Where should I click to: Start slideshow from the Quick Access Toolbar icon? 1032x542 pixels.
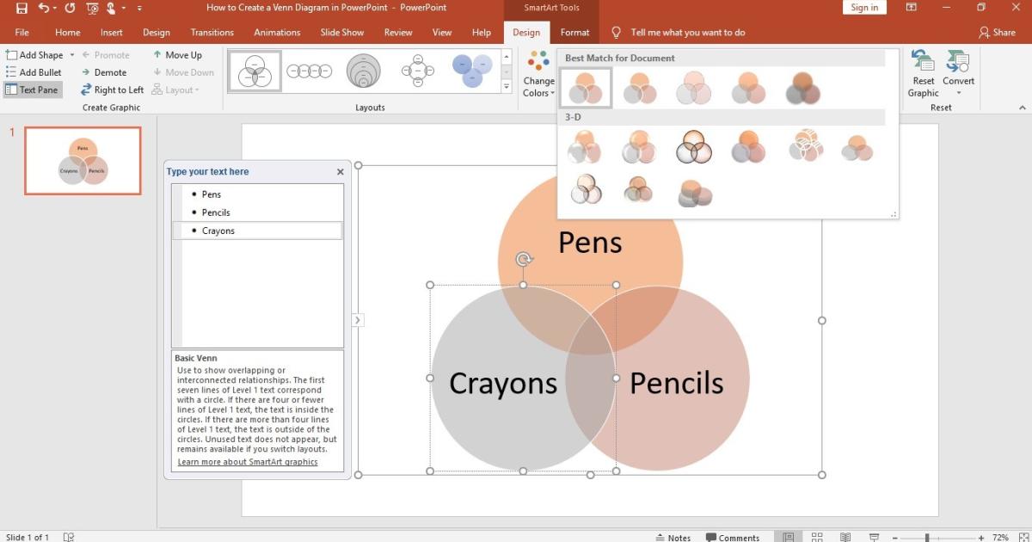[x=90, y=7]
